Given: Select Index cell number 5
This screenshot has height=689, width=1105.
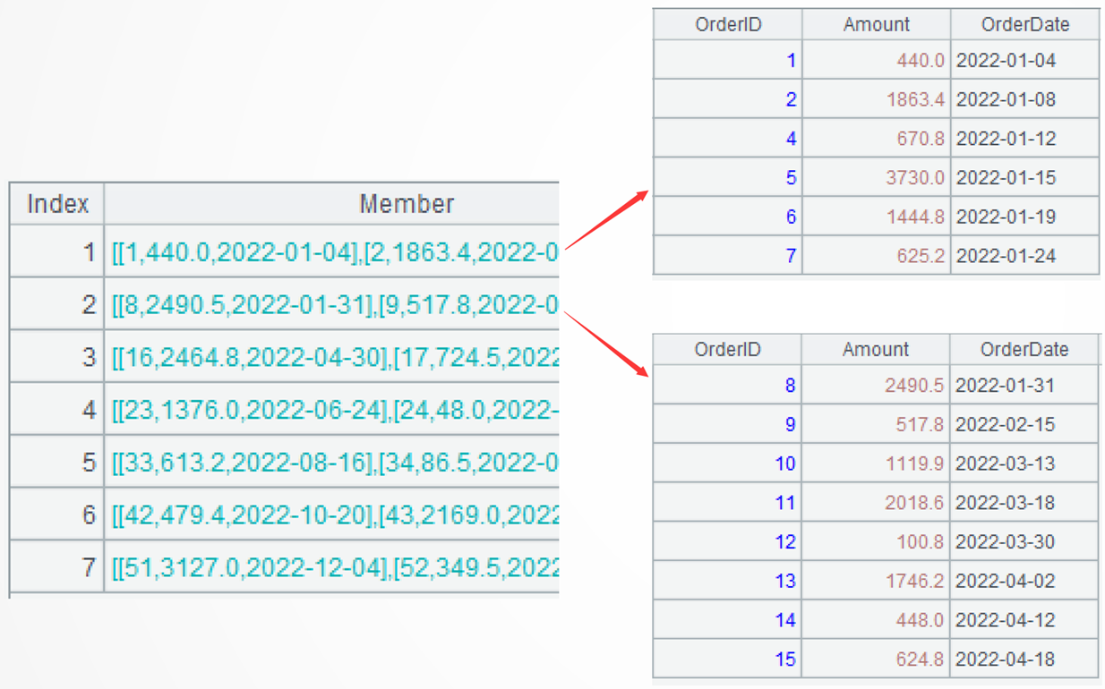Looking at the screenshot, I should (58, 463).
